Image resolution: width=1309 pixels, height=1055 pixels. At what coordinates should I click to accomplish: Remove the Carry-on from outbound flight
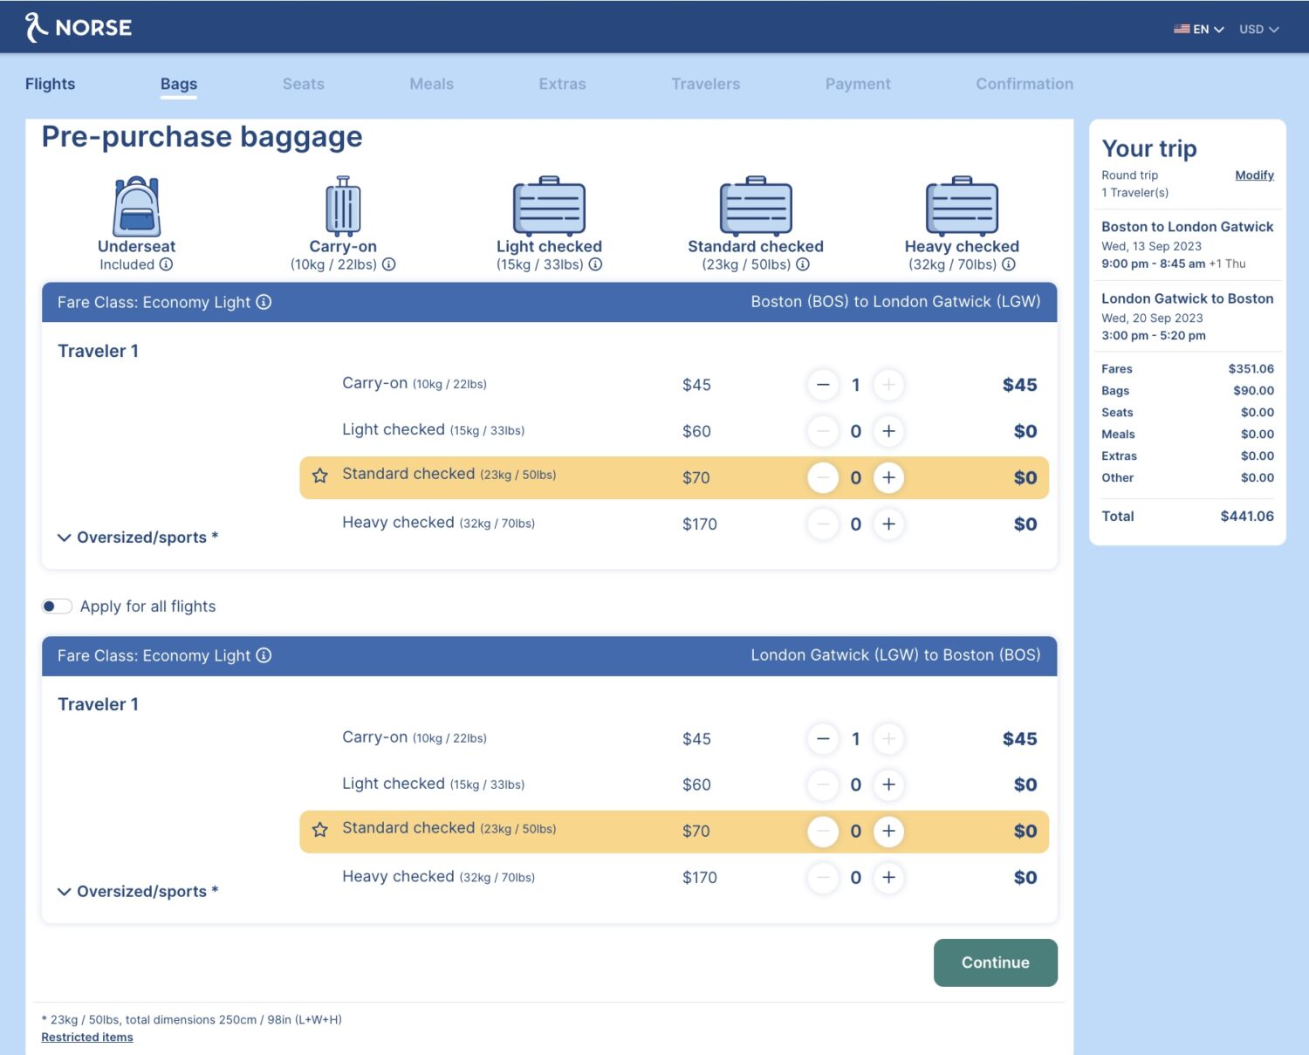823,385
